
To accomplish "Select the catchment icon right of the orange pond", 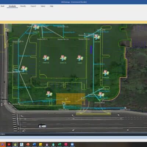I will point(101,95).
